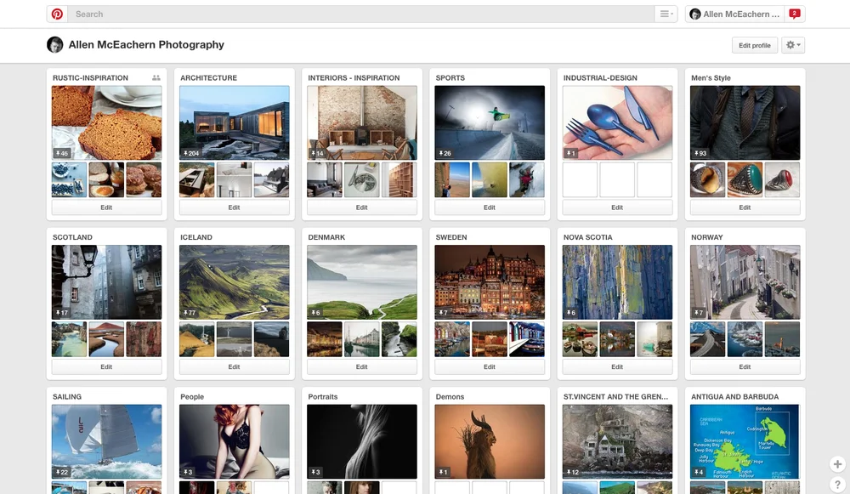This screenshot has width=850, height=494.
Task: Open the SPORTS board title
Action: point(450,77)
